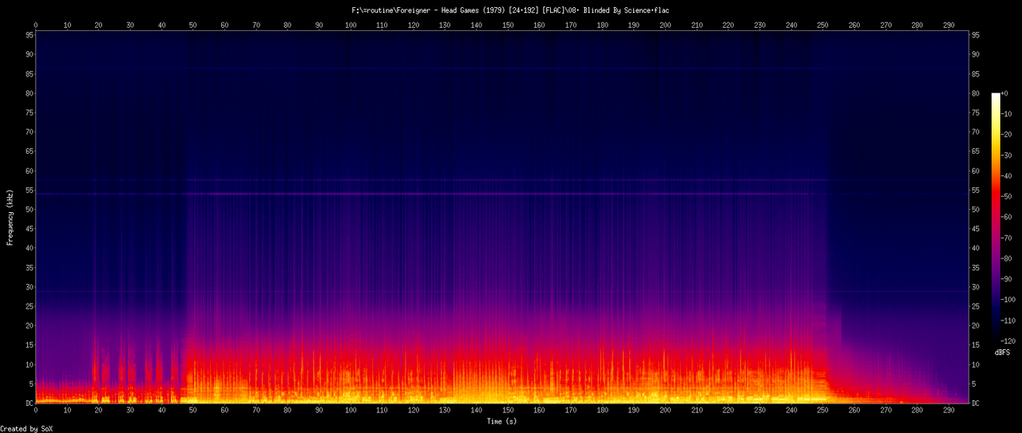Viewport: 1022px width, 433px height.
Task: Click the '200' tick on the top time axis
Action: tap(665, 26)
